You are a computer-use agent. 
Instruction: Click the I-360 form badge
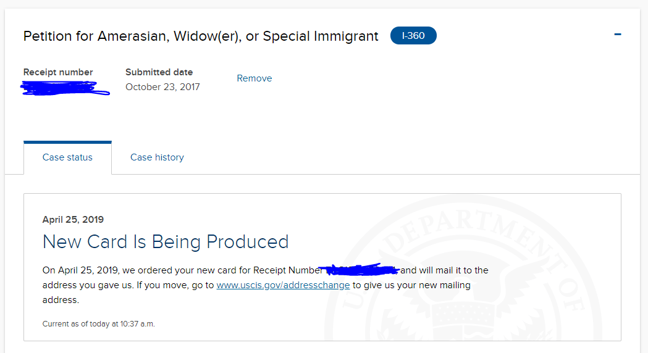click(x=413, y=36)
